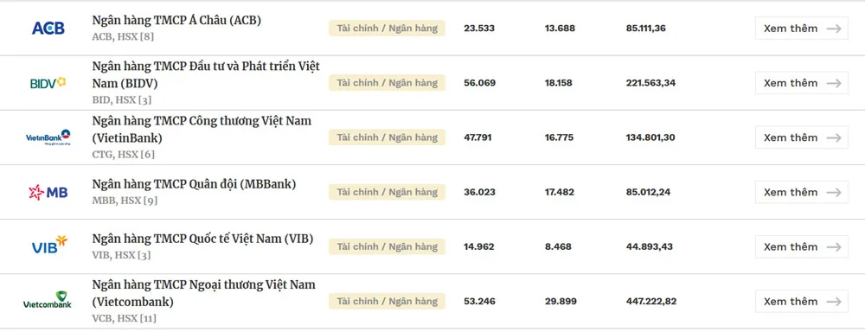Click the BIDV bank logo

tap(48, 83)
